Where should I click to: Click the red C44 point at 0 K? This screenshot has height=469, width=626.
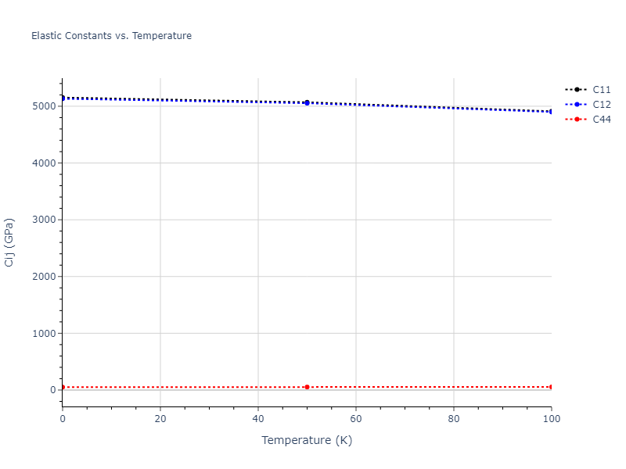(x=63, y=387)
